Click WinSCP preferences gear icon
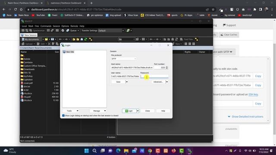The image size is (276, 155). (63, 31)
